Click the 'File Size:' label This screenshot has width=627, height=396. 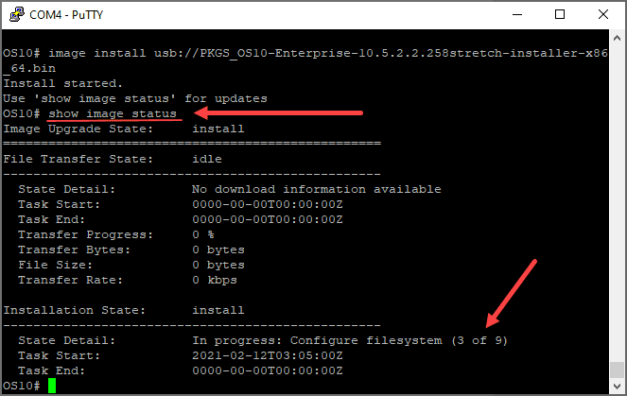point(55,265)
